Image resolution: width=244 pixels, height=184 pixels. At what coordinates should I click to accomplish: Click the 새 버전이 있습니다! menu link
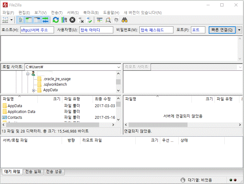142,13
